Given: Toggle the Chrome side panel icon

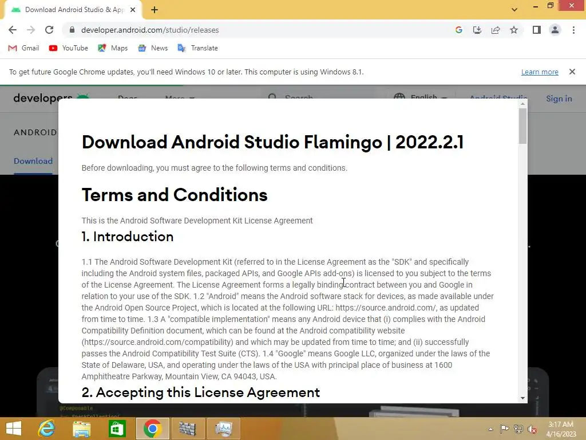Looking at the screenshot, I should (537, 30).
